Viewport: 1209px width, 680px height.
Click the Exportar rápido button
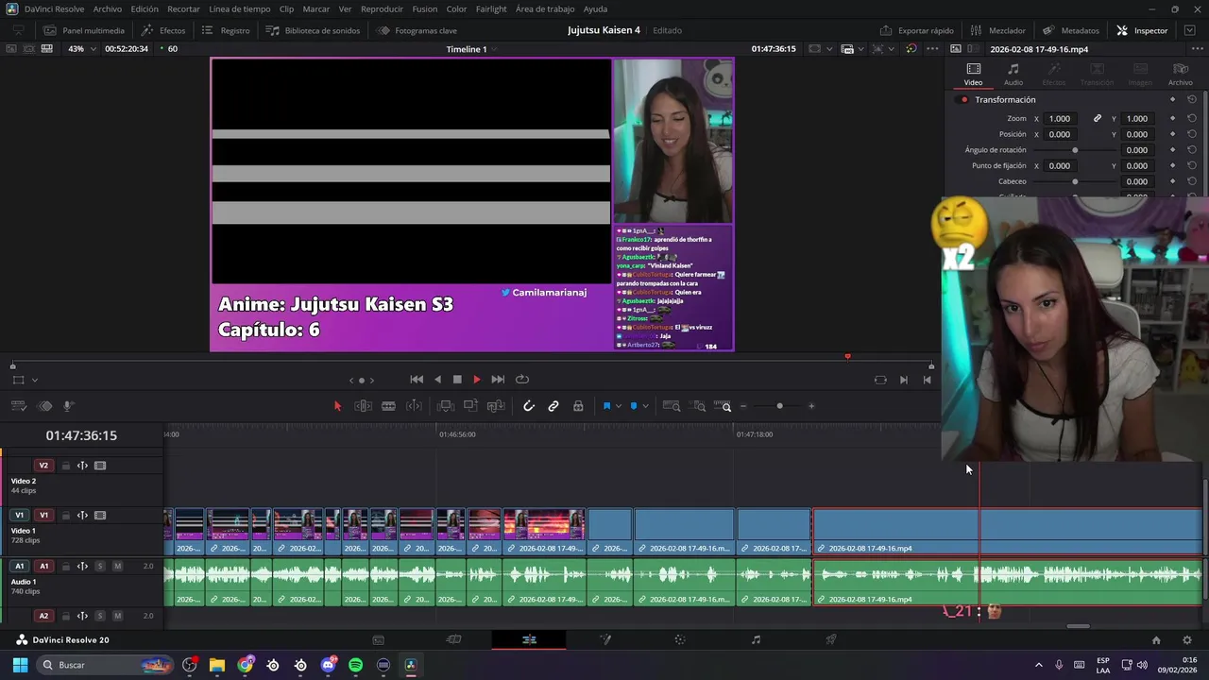point(916,30)
